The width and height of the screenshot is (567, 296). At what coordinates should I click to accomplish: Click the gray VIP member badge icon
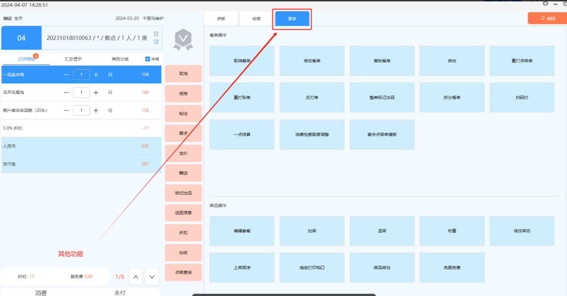click(183, 39)
